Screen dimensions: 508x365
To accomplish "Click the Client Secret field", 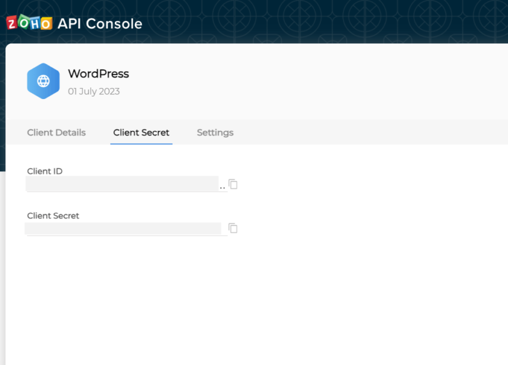I will tap(127, 228).
